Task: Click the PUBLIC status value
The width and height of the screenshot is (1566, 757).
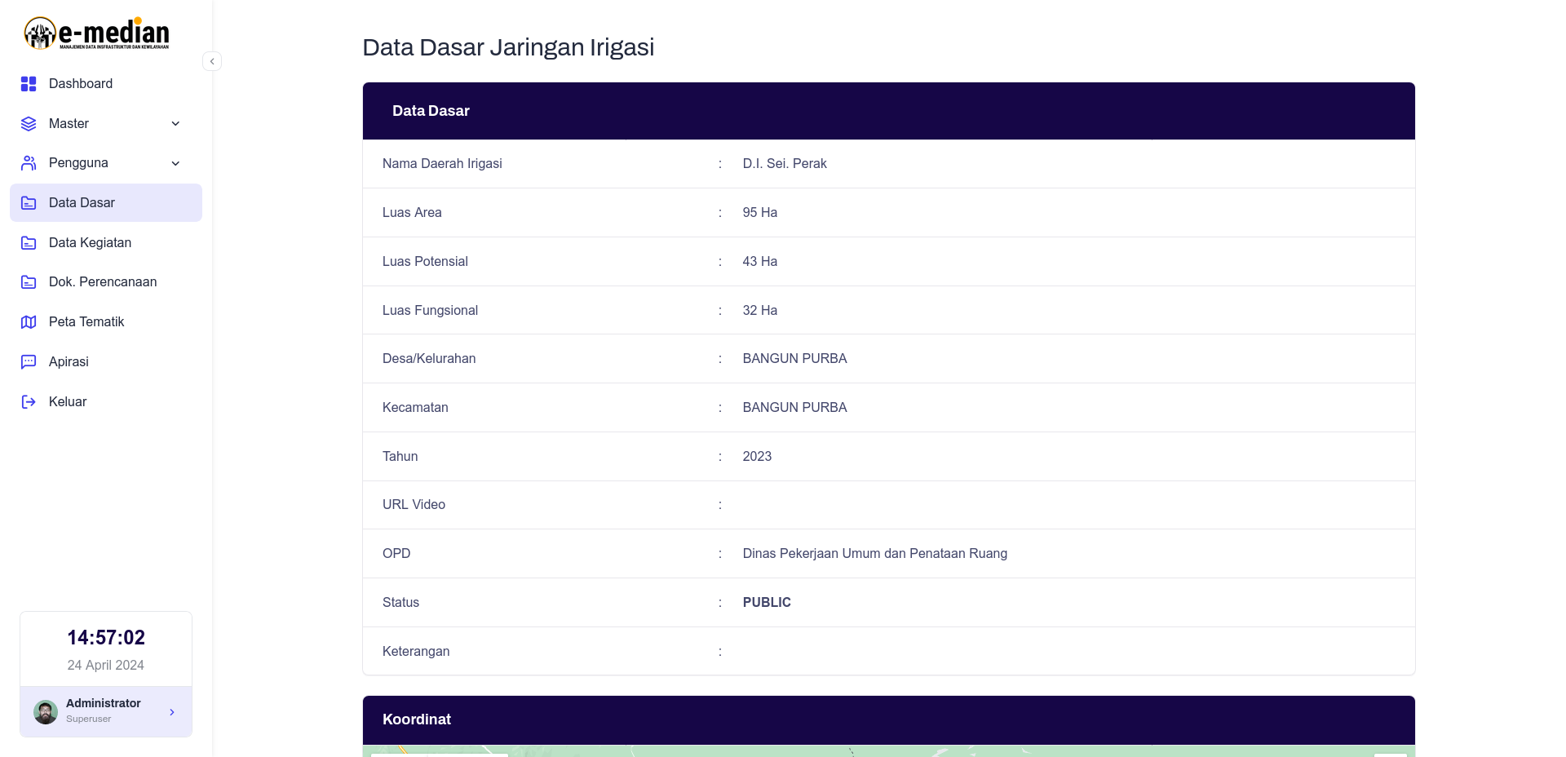Action: coord(767,603)
